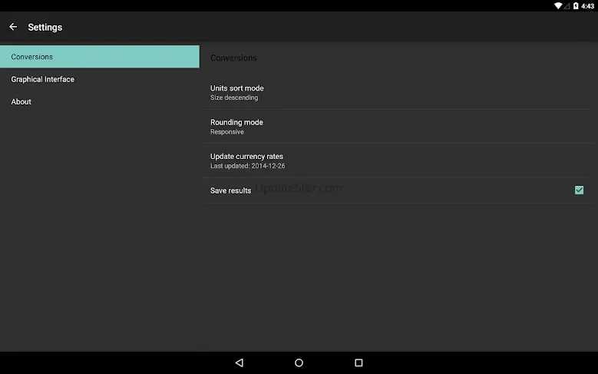Viewport: 598px width, 374px height.
Task: Go back using the arrow icon
Action: [13, 27]
